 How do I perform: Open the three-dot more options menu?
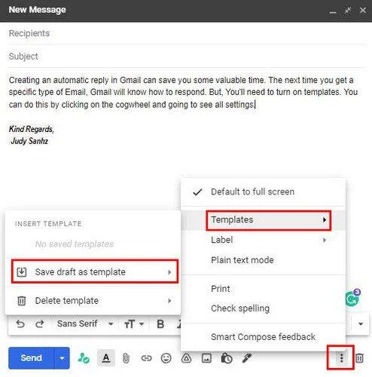[x=341, y=357]
